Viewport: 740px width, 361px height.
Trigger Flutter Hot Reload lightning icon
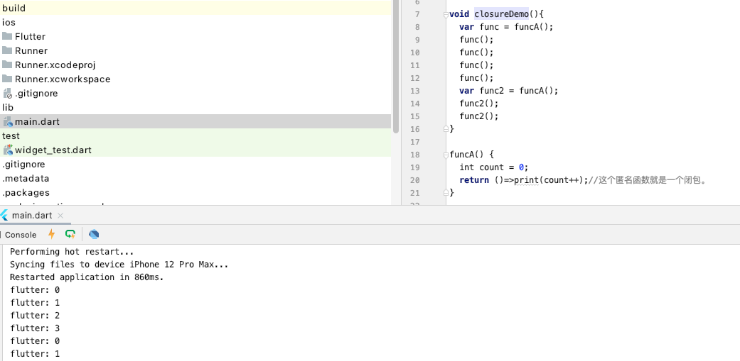click(51, 234)
